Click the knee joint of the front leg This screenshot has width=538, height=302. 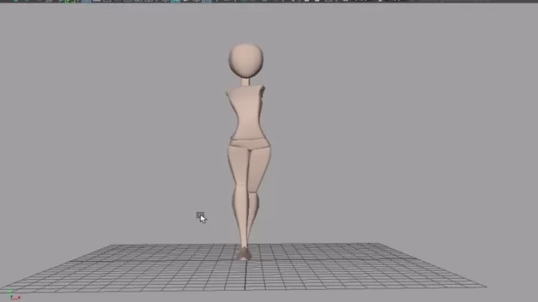(x=241, y=188)
